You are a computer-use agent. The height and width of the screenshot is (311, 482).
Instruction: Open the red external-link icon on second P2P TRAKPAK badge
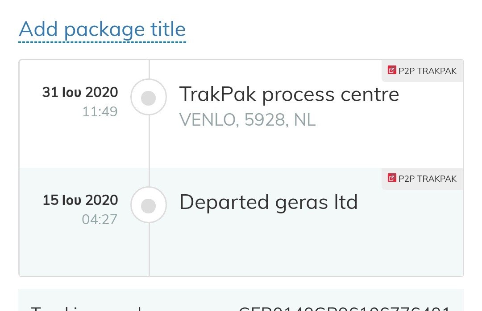click(x=392, y=178)
